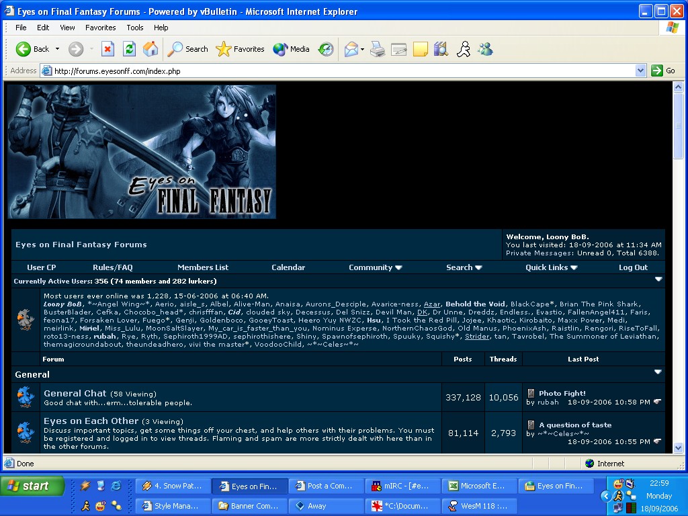The image size is (688, 516).
Task: Click the address bar URL field
Action: (339, 71)
